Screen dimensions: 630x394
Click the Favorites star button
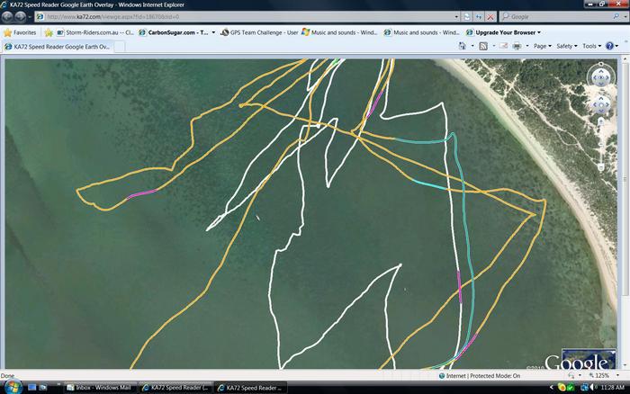point(20,32)
